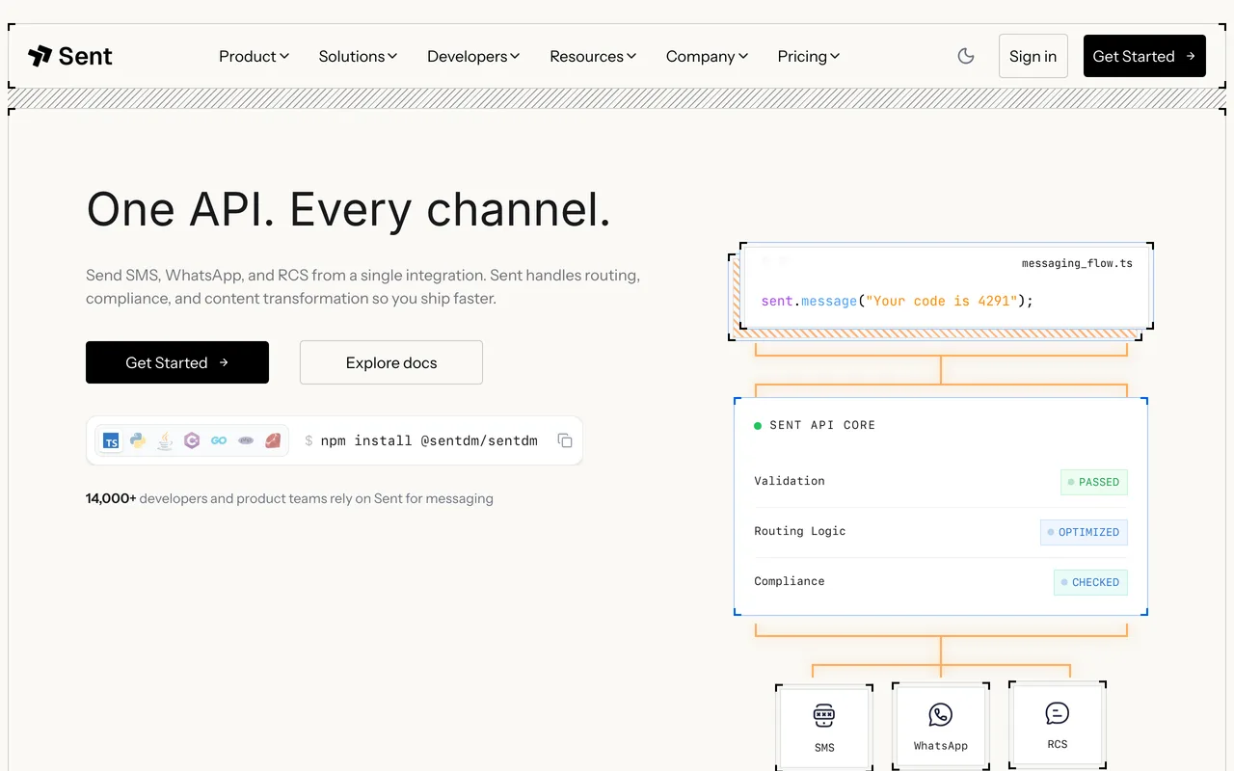This screenshot has width=1234, height=771.
Task: Select the WhatsApp channel card
Action: (941, 728)
